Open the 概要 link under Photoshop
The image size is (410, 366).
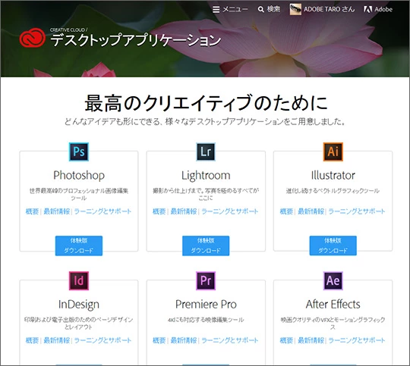[32, 211]
